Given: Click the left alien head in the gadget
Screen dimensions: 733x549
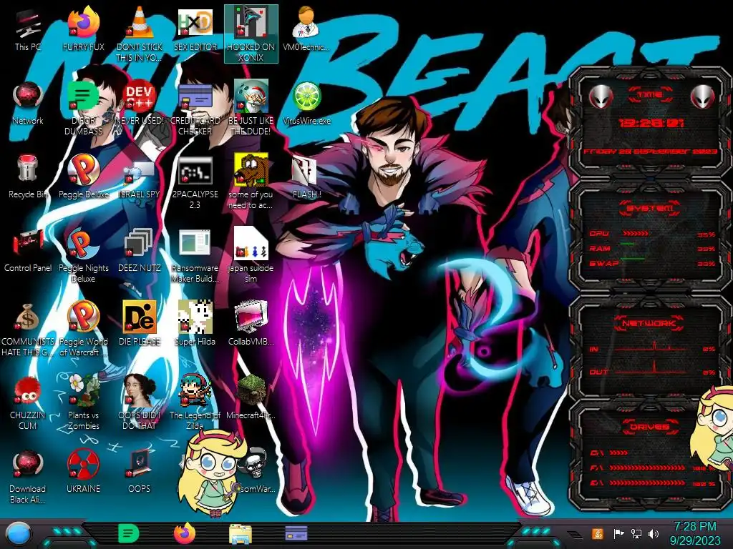Looking at the screenshot, I should (x=601, y=97).
